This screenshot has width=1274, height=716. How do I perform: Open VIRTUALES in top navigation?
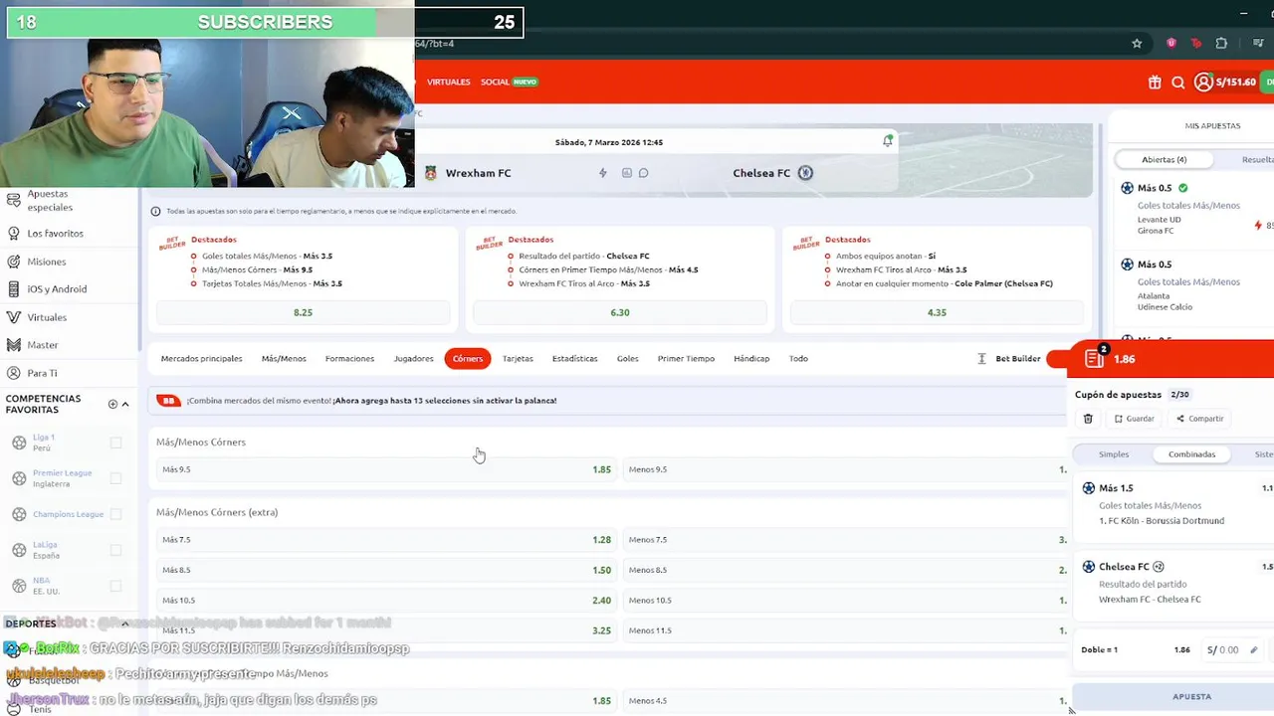point(448,82)
